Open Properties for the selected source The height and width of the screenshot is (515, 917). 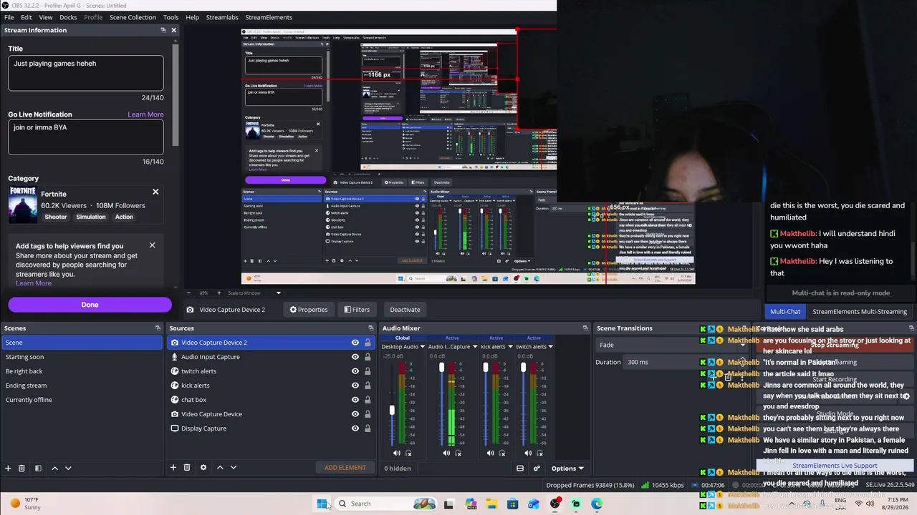[308, 310]
